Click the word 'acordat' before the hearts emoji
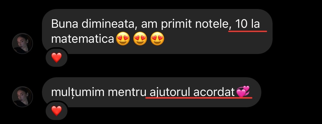 (x=214, y=92)
